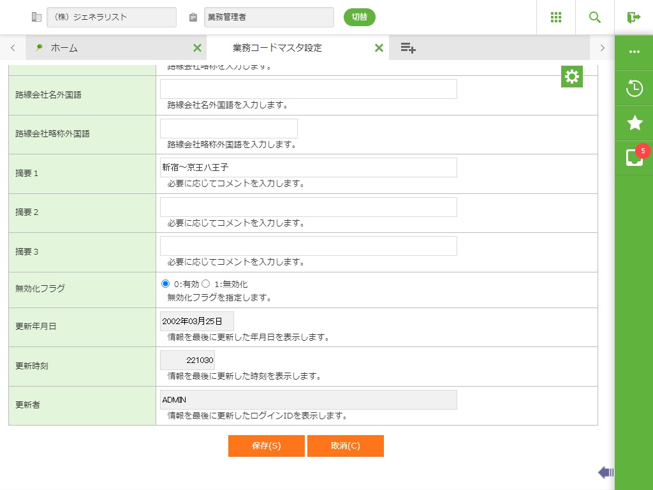Click the 保存(S) save button
This screenshot has width=653, height=490.
(x=266, y=446)
